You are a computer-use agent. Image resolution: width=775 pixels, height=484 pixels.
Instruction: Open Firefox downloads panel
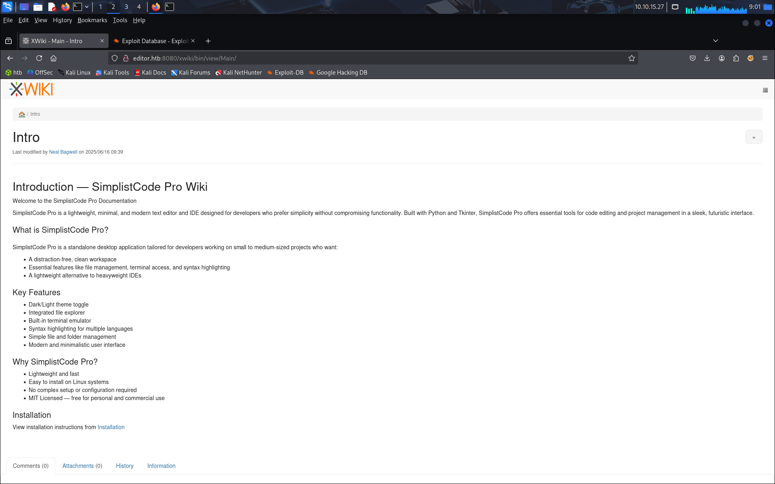point(707,58)
